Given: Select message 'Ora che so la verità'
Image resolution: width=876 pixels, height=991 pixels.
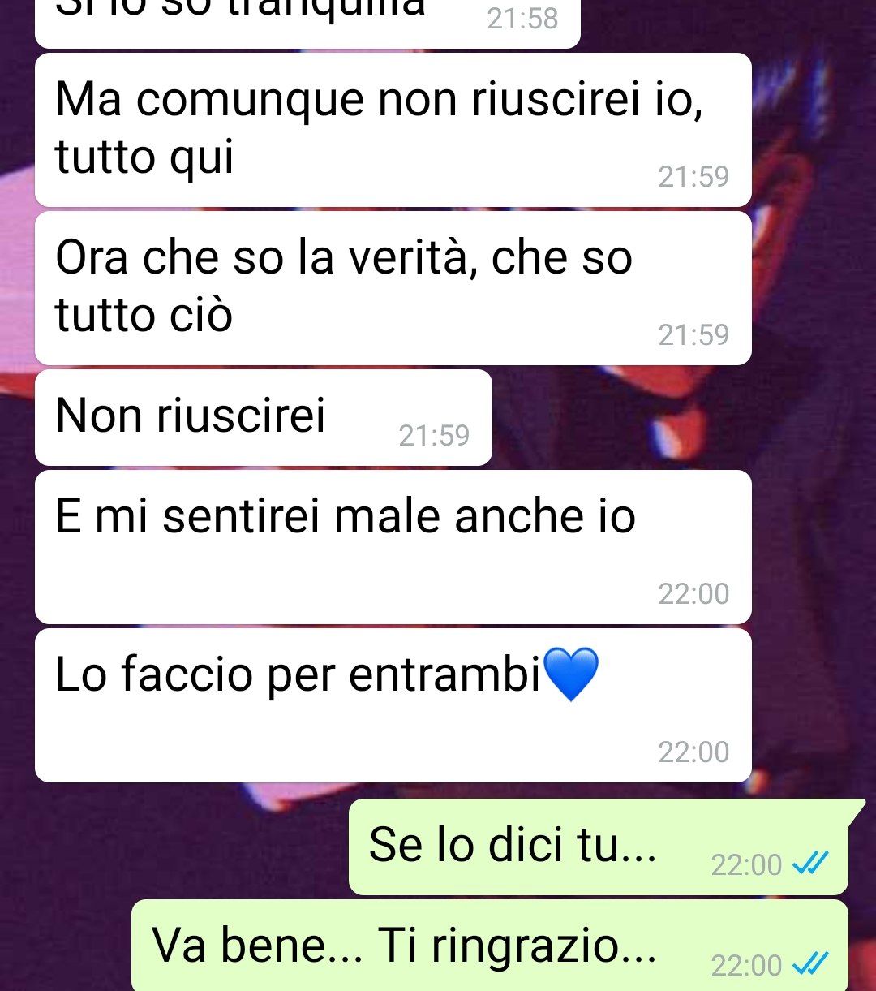Looking at the screenshot, I should click(x=393, y=288).
